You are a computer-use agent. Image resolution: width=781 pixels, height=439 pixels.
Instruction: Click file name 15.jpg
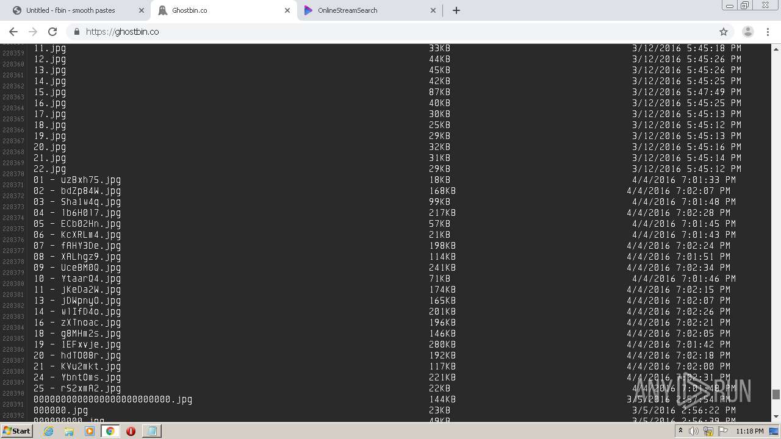(x=50, y=92)
